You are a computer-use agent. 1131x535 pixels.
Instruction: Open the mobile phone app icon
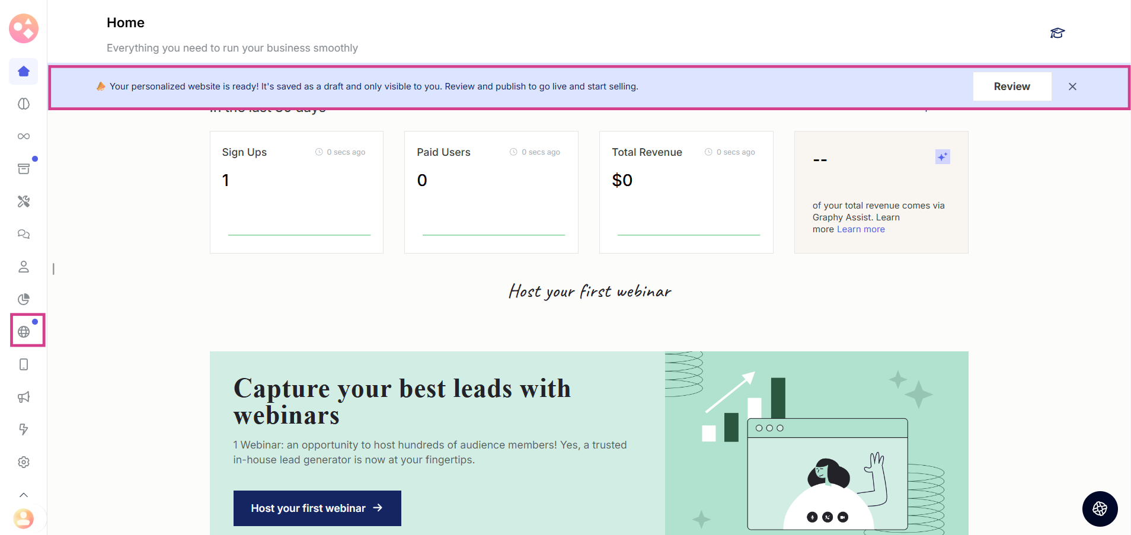(x=24, y=364)
